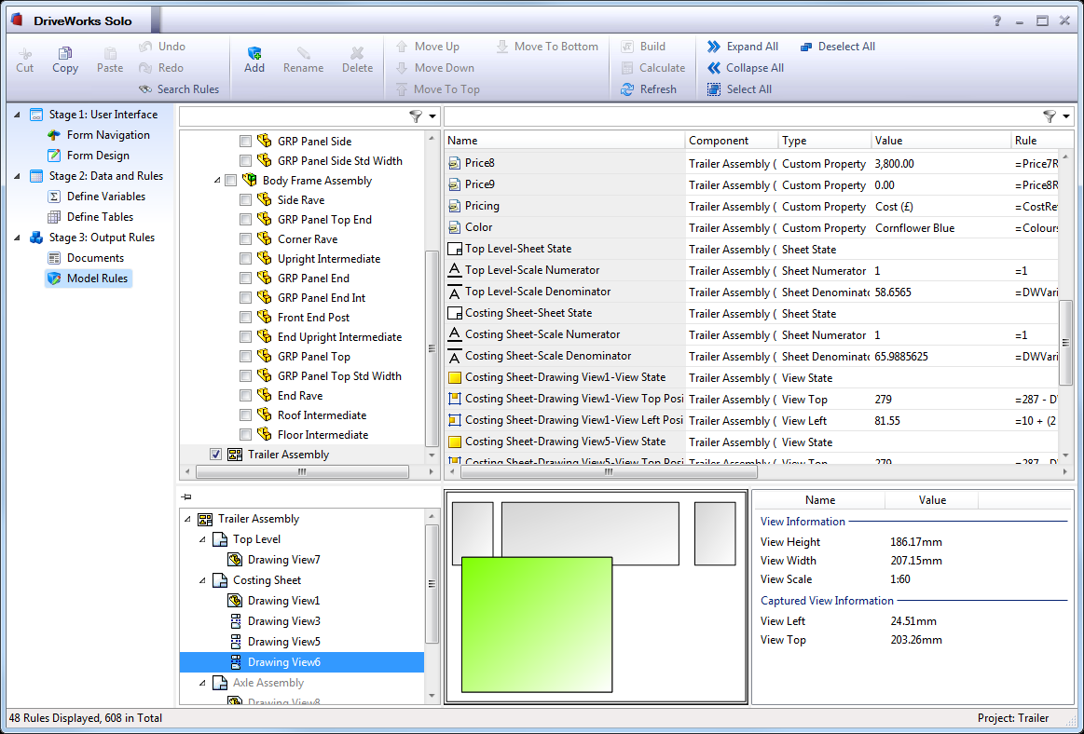
Task: Click the Paste toolbar icon
Action: coord(110,53)
